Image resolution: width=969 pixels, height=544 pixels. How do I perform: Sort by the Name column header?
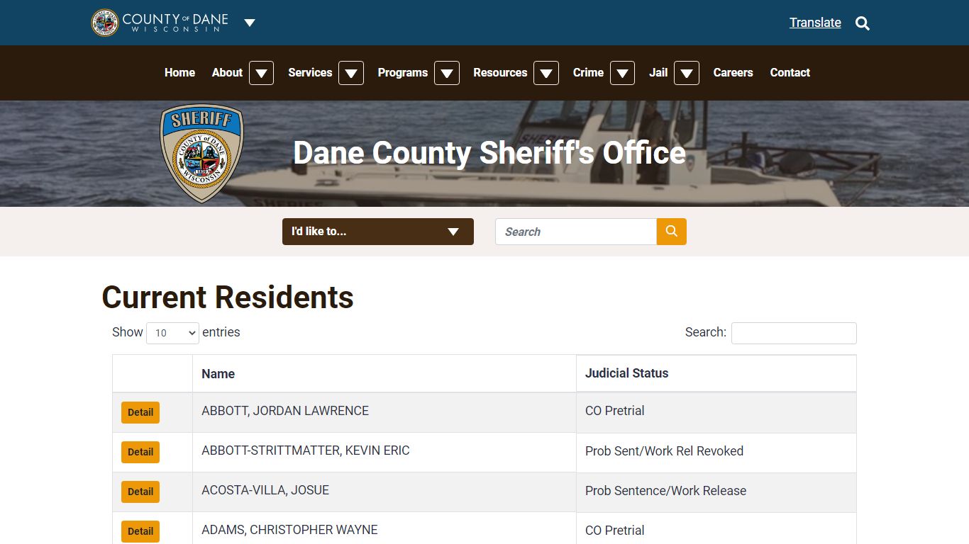tap(384, 373)
